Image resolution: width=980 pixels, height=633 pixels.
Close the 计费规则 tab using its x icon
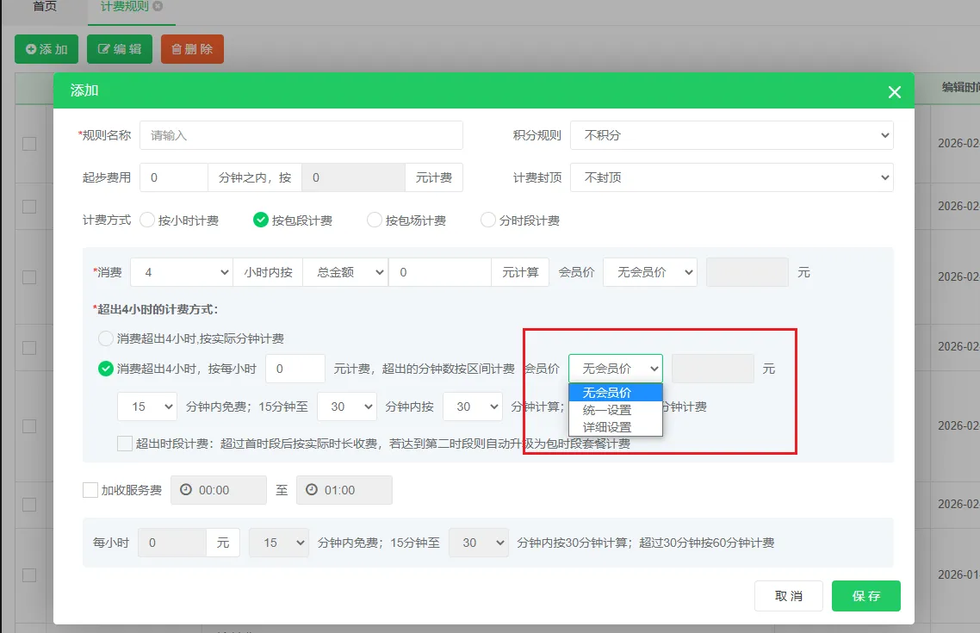click(158, 6)
